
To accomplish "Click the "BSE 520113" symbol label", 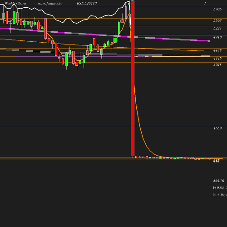I will coord(87,3).
